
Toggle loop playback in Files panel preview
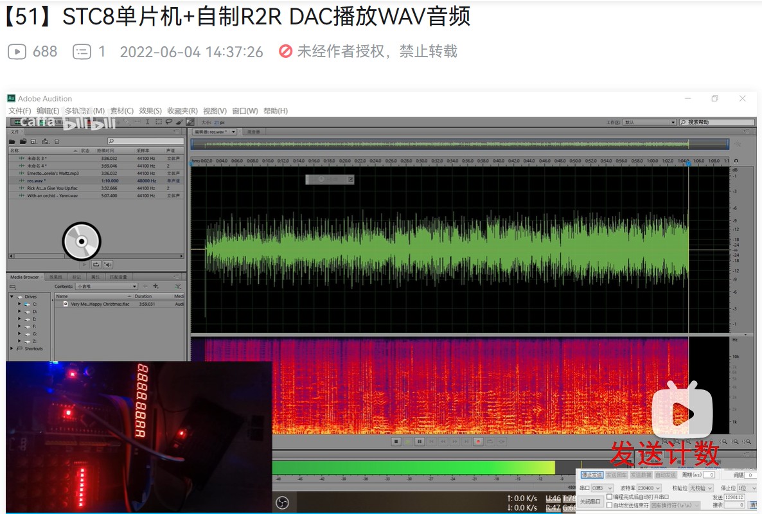(x=96, y=264)
